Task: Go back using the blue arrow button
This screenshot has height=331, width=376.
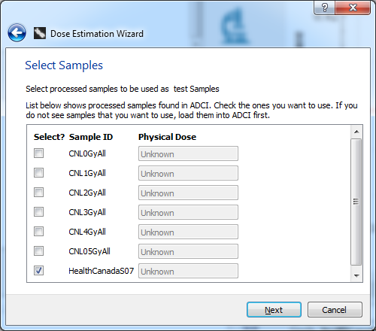Action: [17, 33]
